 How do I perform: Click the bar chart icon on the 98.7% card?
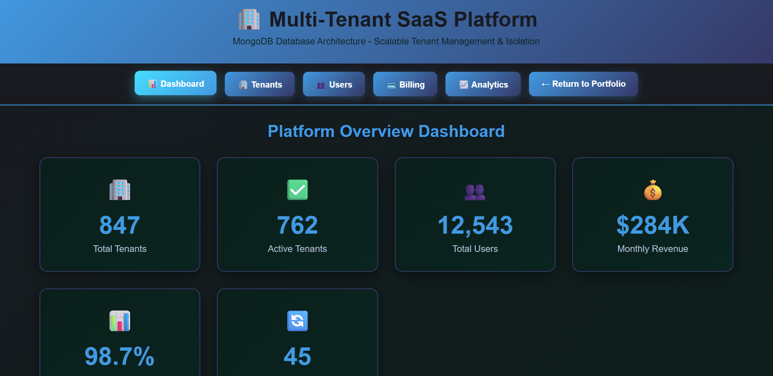120,320
